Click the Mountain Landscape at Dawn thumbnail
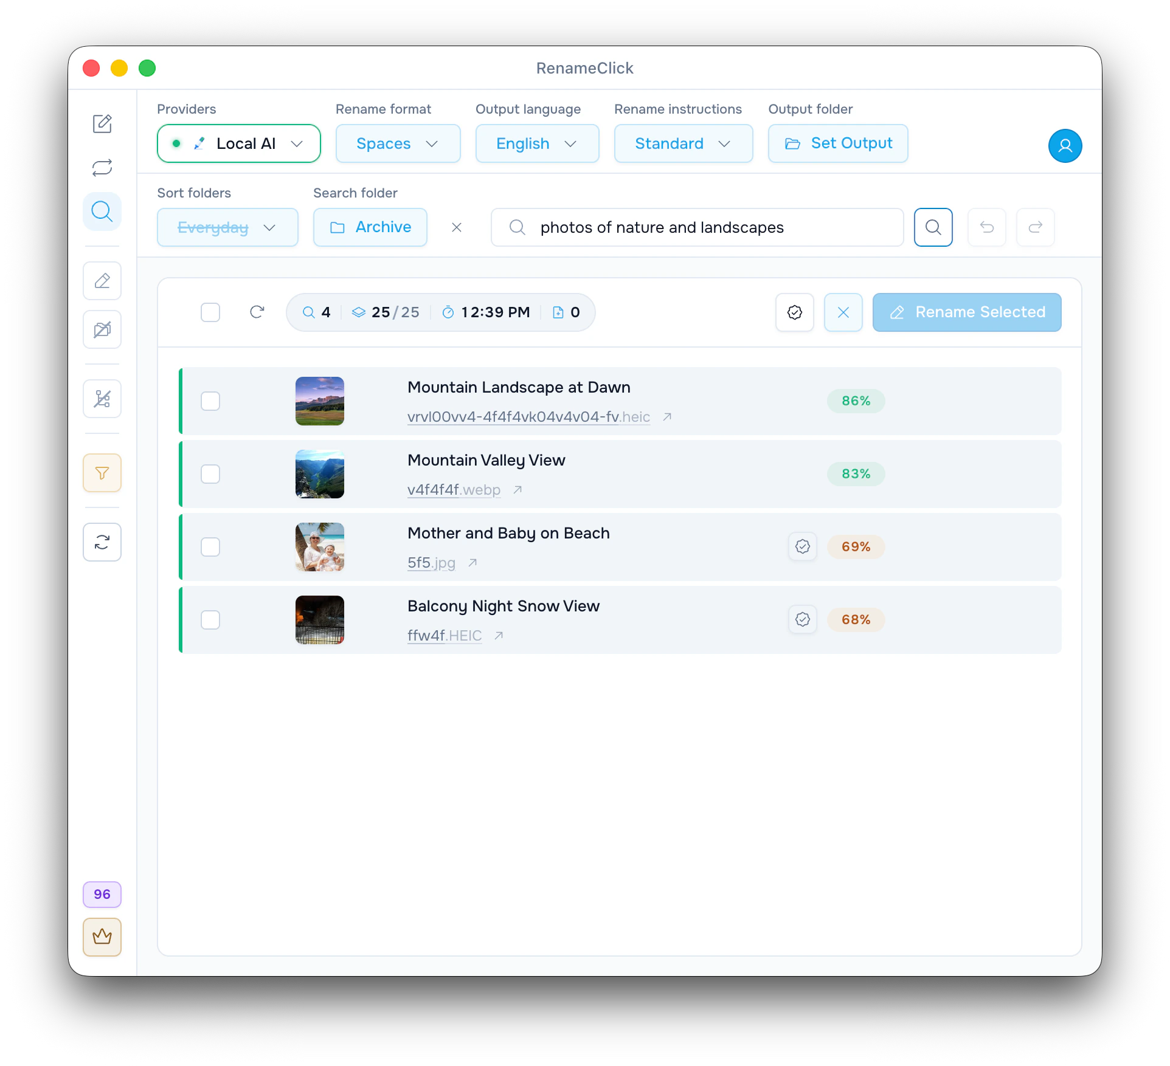 click(x=320, y=401)
